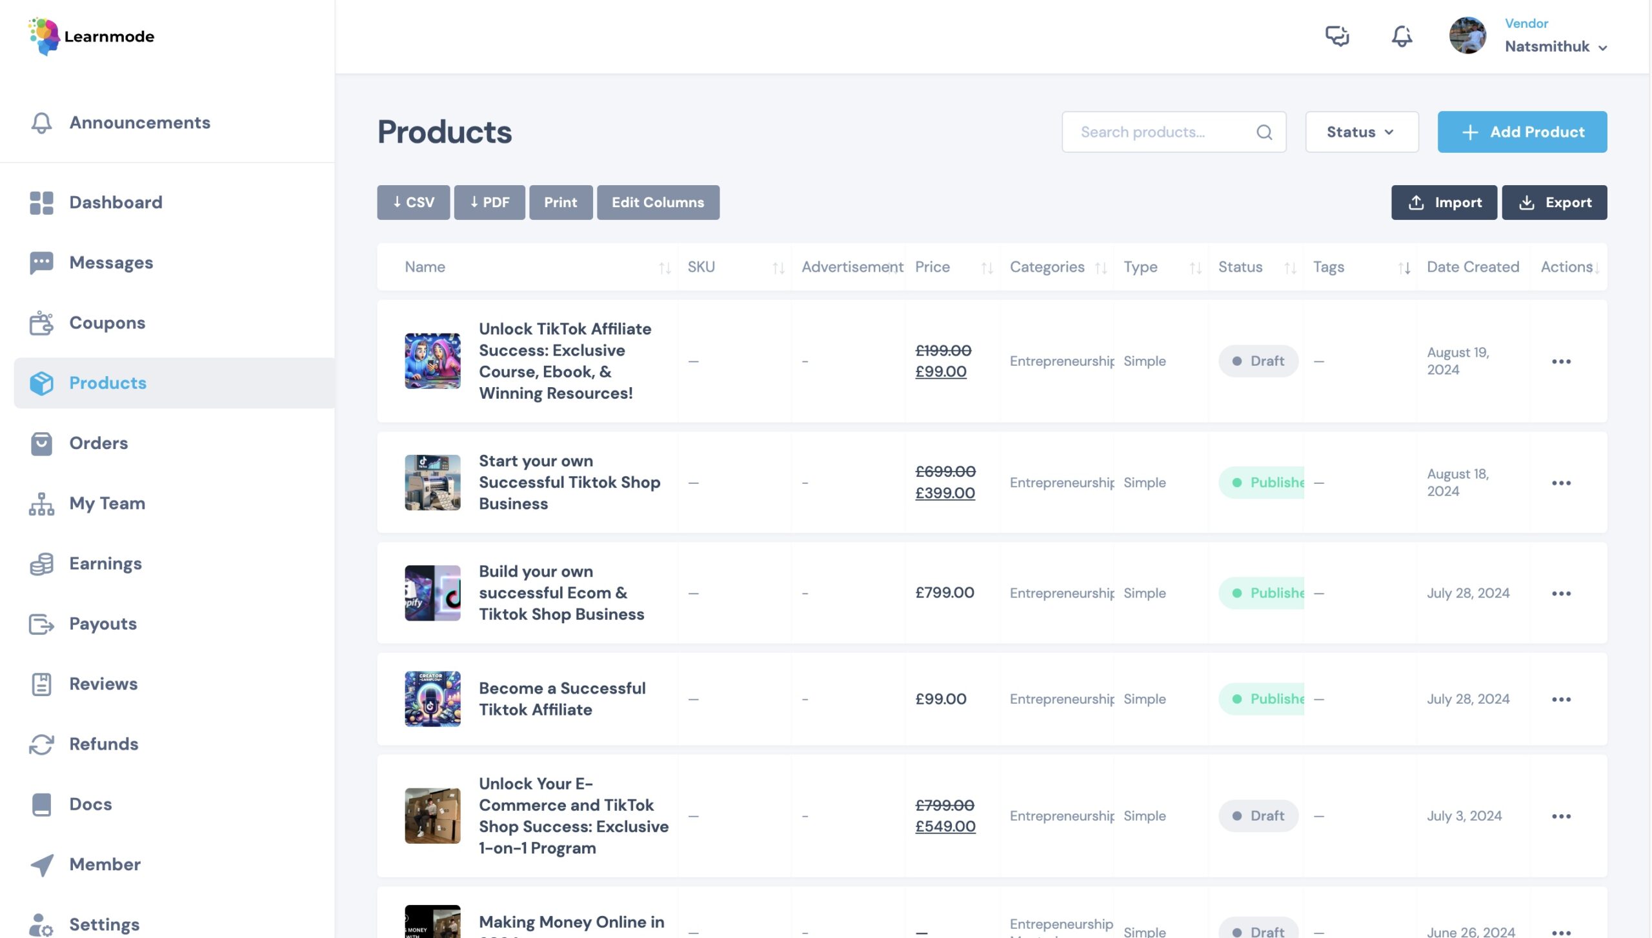
Task: Open 'Become a Successful Tiktok Affiliate' product
Action: coord(562,699)
